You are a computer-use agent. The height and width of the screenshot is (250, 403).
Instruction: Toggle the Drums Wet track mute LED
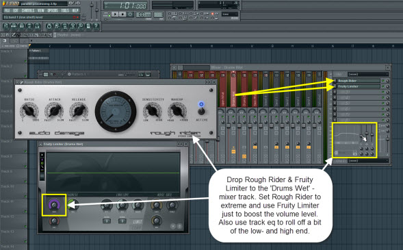click(x=233, y=117)
